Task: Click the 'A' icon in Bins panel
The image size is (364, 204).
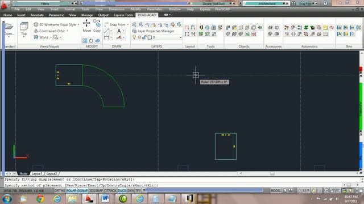Action: [x=339, y=34]
